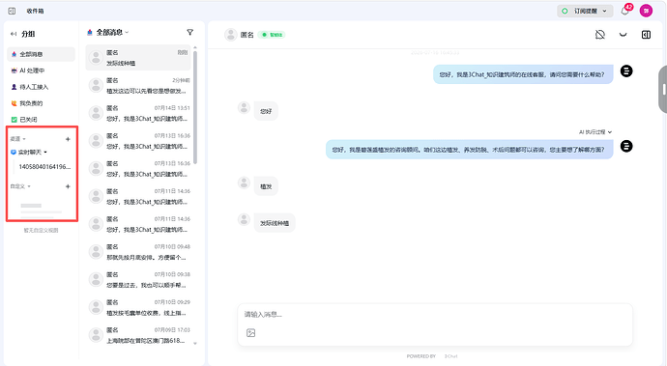This screenshot has height=366, width=667.
Task: Click the handle on the right screen edge
Action: (x=663, y=89)
